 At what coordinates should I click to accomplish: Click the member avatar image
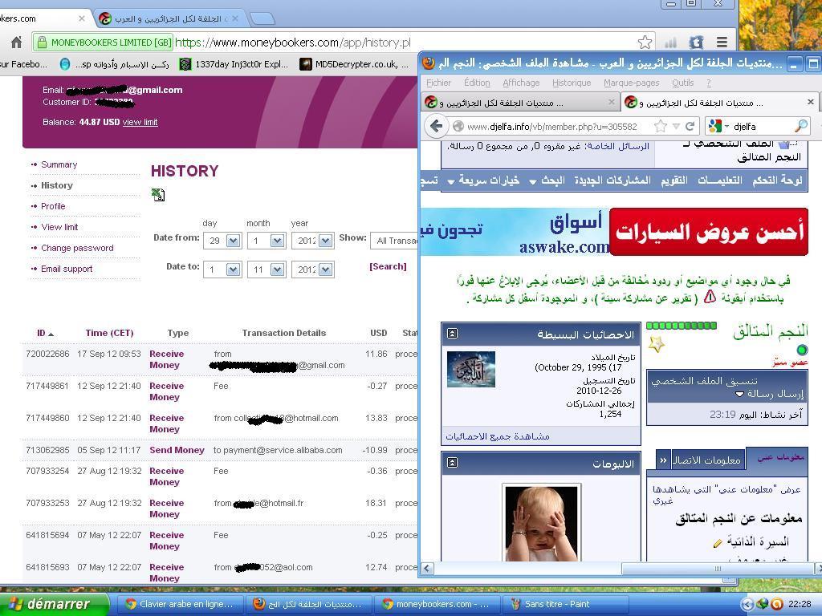click(x=471, y=369)
